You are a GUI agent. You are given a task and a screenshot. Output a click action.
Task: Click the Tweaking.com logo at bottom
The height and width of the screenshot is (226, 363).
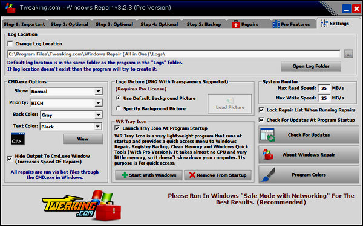81,205
